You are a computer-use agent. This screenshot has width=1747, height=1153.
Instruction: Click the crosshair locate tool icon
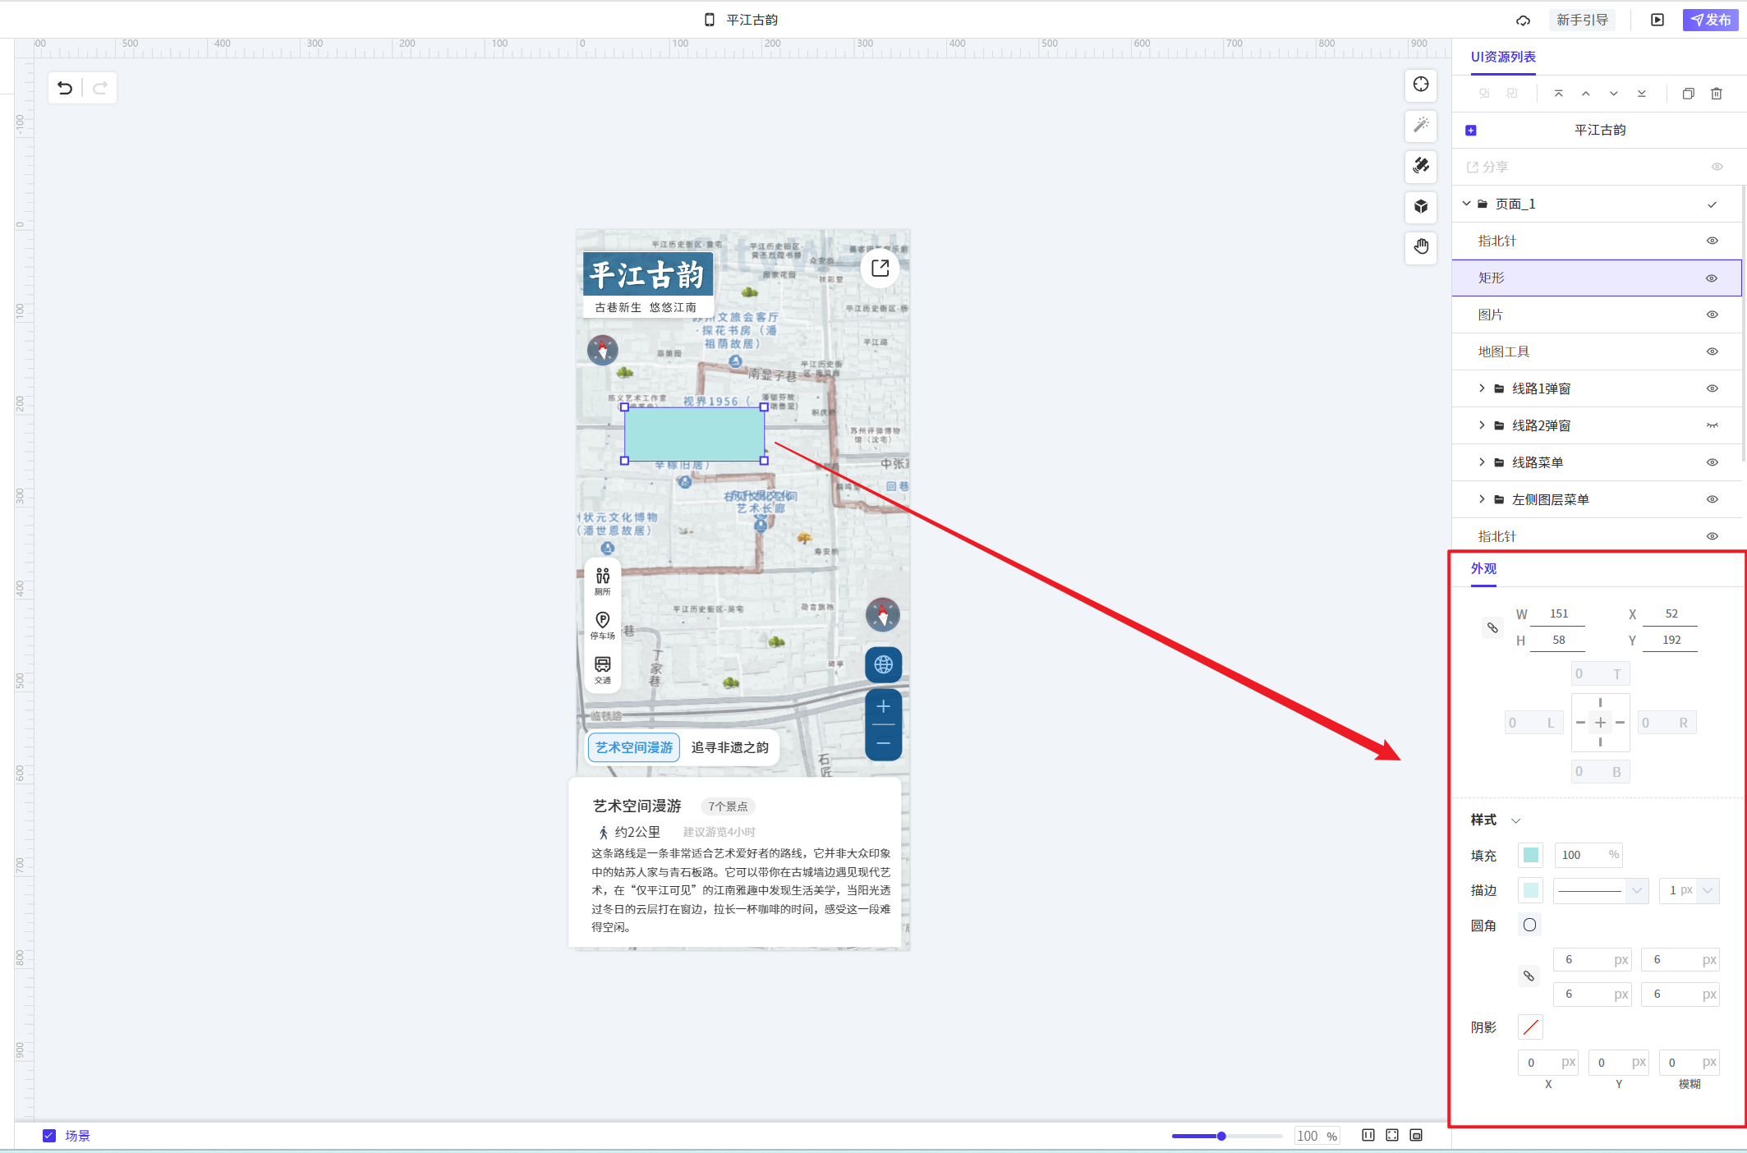point(1421,84)
